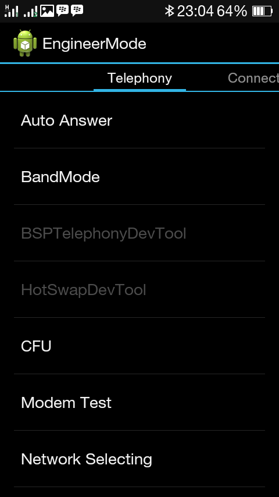Tap the EngineerMode title text

94,44
